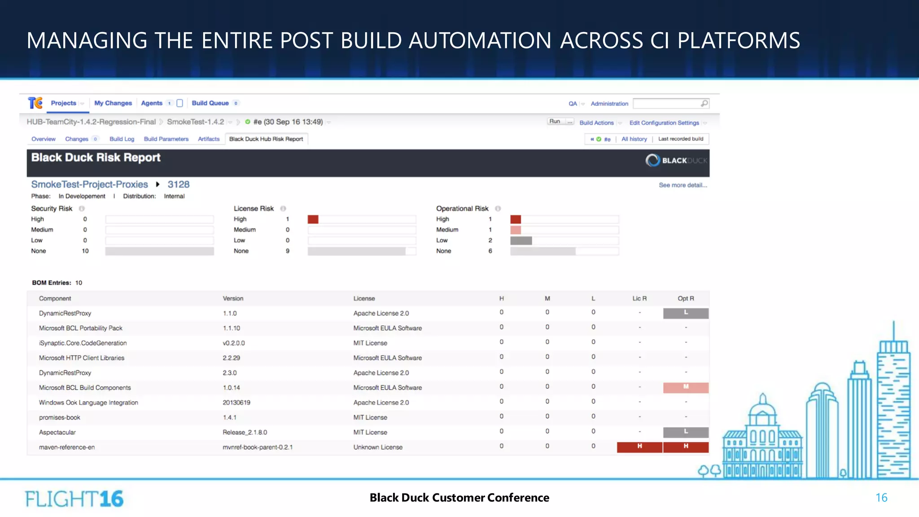Open My Changes
Image resolution: width=919 pixels, height=517 pixels.
[x=113, y=103]
